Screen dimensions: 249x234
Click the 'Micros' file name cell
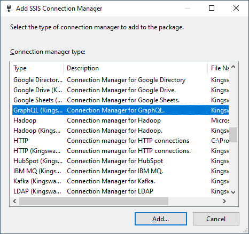pyautogui.click(x=220, y=120)
